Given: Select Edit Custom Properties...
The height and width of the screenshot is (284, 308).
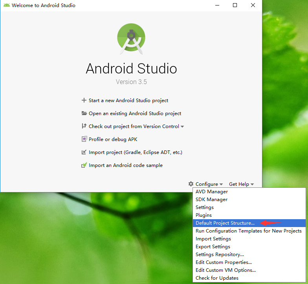Looking at the screenshot, I should coord(249,262).
